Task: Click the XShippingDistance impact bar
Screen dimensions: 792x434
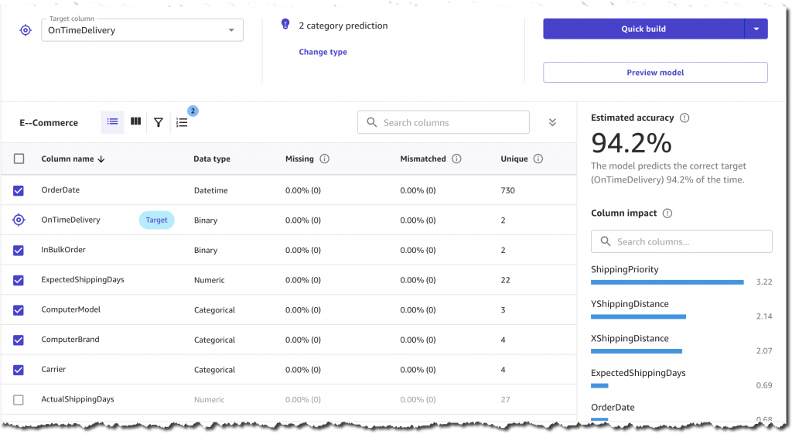Action: (637, 351)
